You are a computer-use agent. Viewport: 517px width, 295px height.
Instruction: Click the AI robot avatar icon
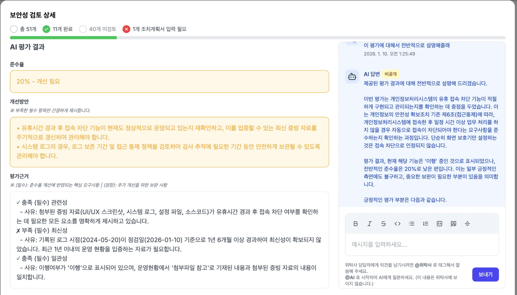click(352, 76)
